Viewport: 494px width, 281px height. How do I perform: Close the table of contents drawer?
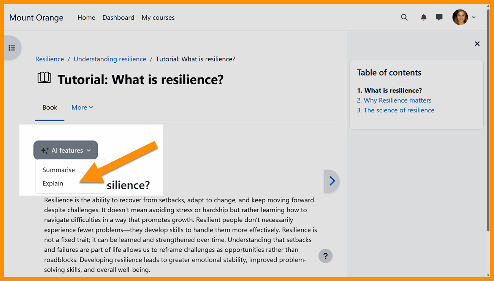(477, 44)
